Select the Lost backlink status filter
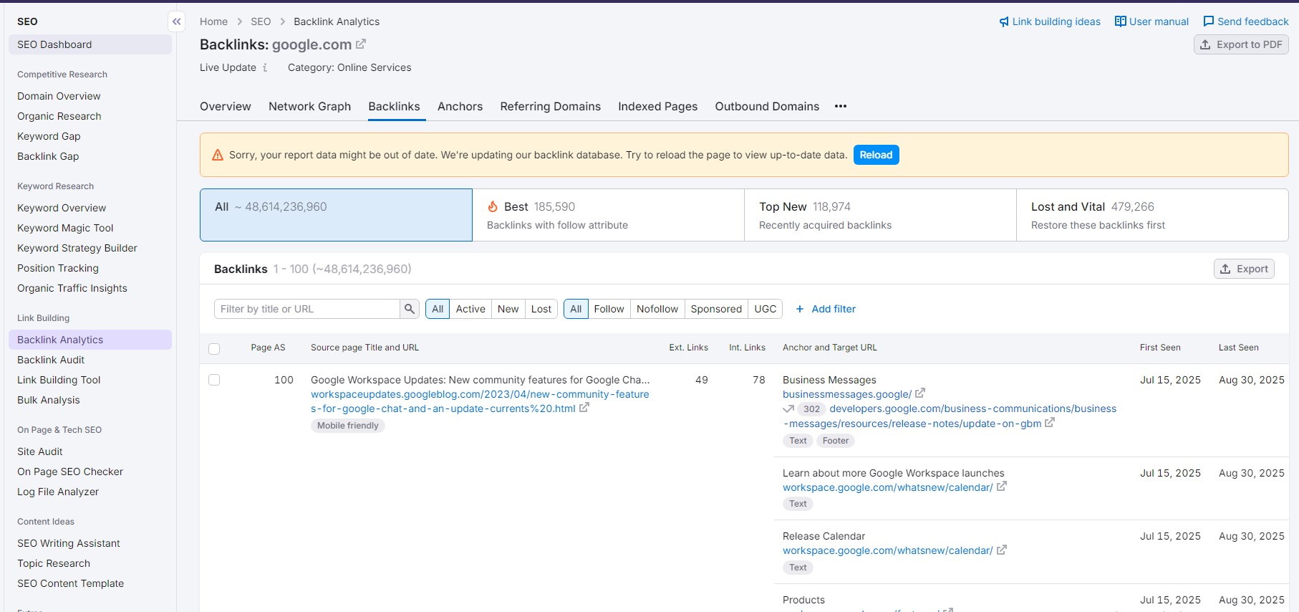This screenshot has height=612, width=1299. click(541, 309)
